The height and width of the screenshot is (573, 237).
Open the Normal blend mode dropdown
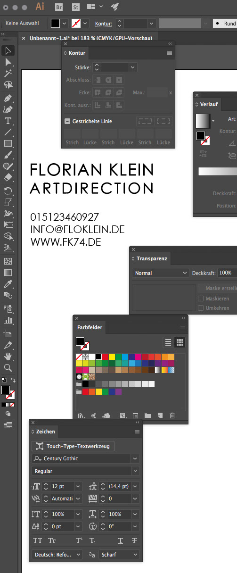(x=161, y=273)
